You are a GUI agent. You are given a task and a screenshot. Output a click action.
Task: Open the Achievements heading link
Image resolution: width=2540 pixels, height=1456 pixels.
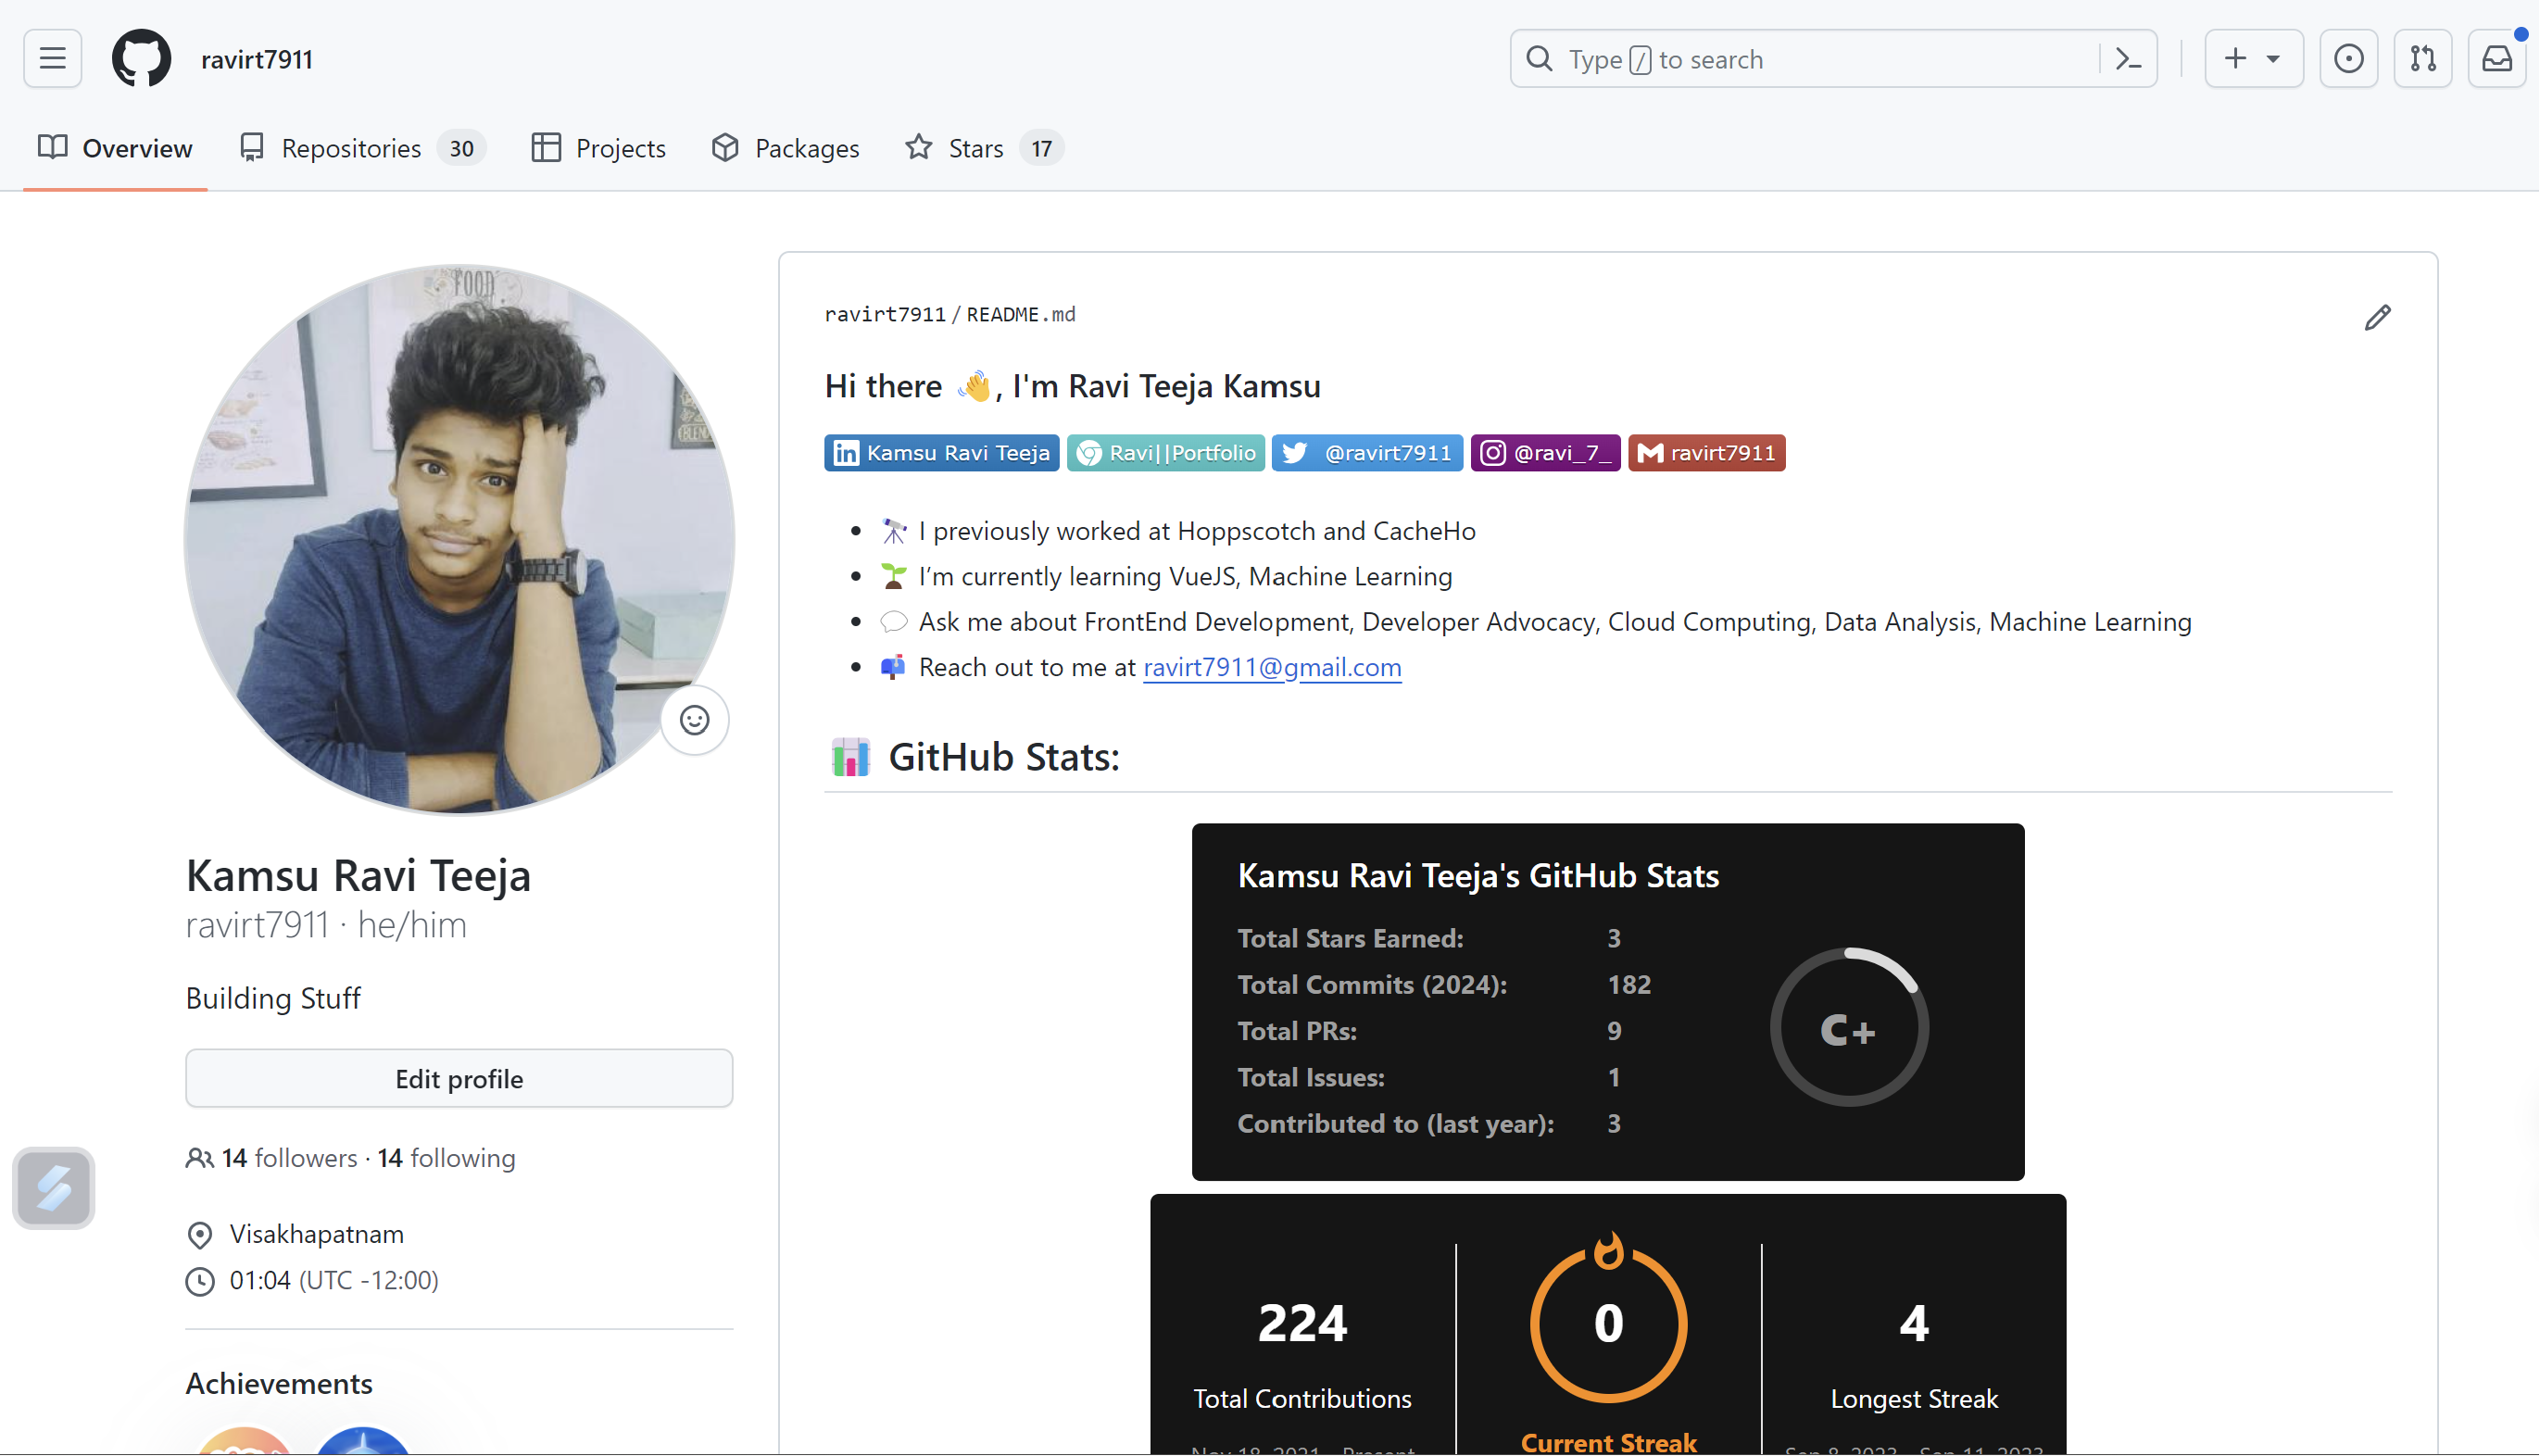pyautogui.click(x=279, y=1383)
